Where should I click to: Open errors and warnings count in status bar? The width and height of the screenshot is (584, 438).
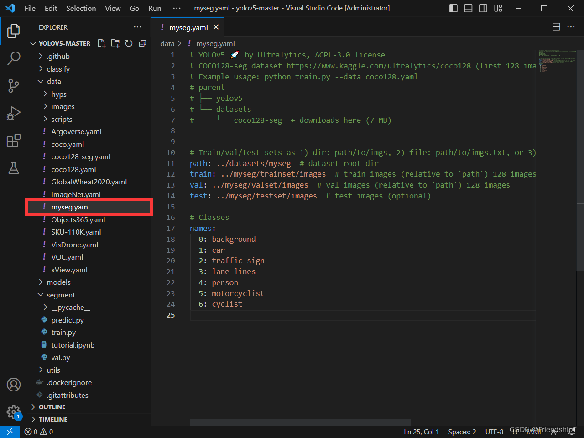click(x=39, y=432)
